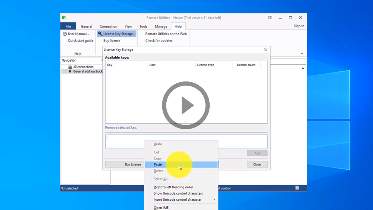Image resolution: width=373 pixels, height=210 pixels.
Task: Select All connections in Navigation tree
Action: coord(83,67)
